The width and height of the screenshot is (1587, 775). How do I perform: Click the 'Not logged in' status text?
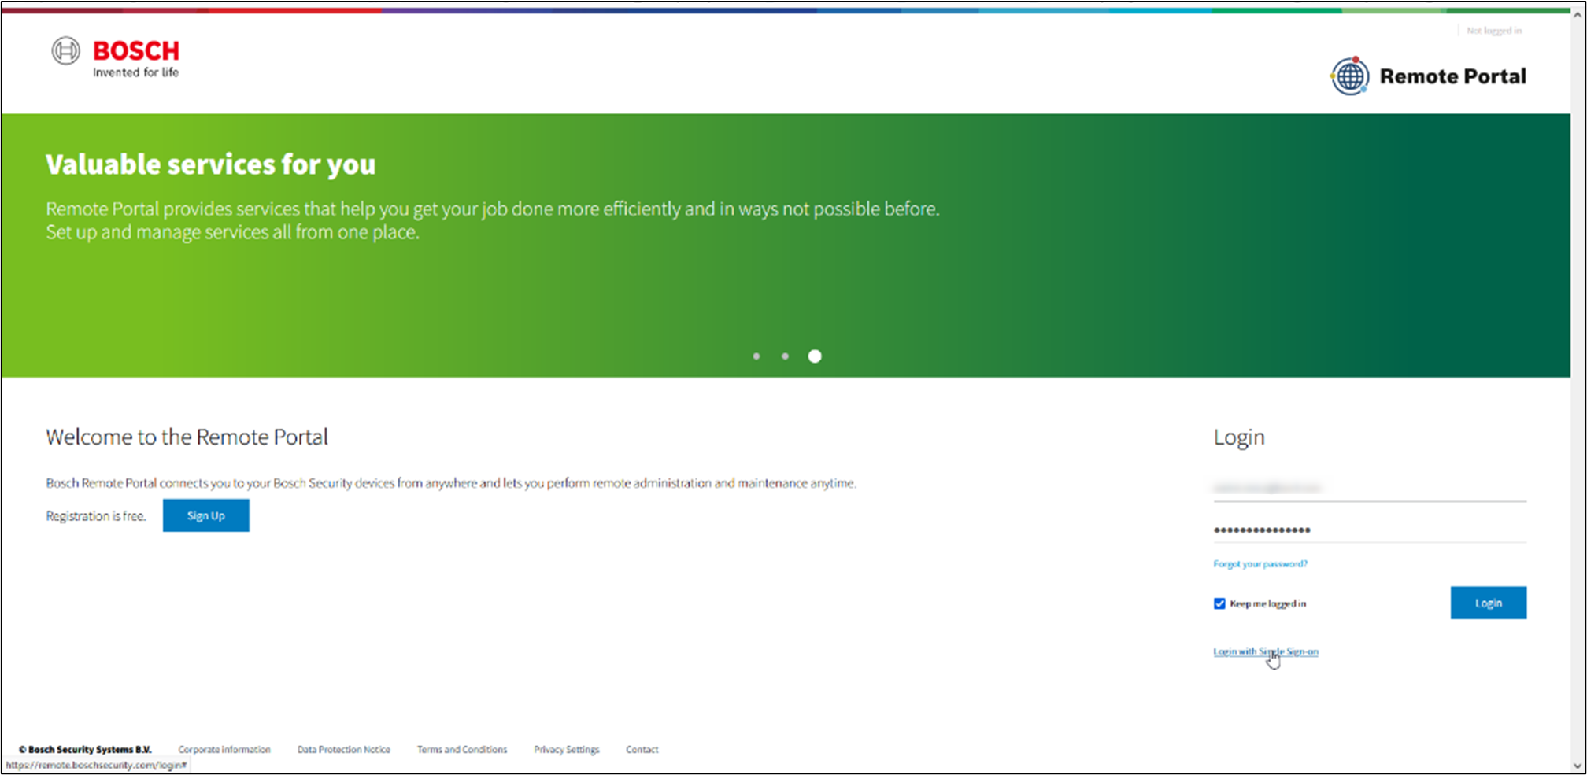(x=1494, y=31)
